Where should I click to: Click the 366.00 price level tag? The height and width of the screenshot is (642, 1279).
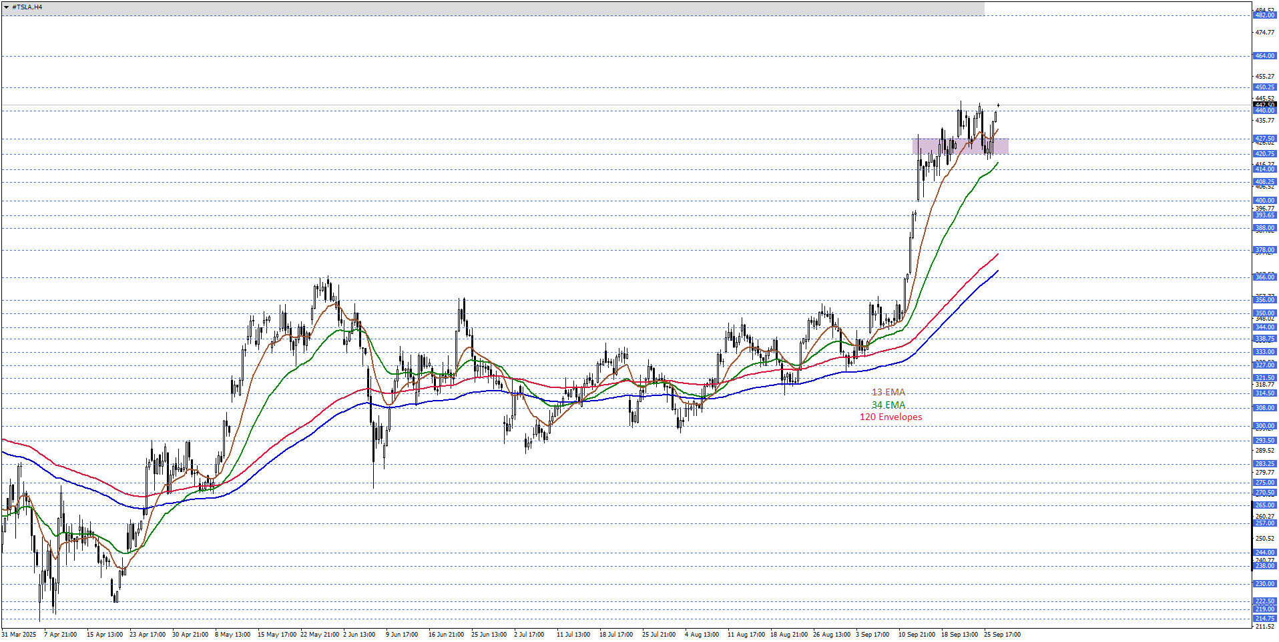[1264, 277]
